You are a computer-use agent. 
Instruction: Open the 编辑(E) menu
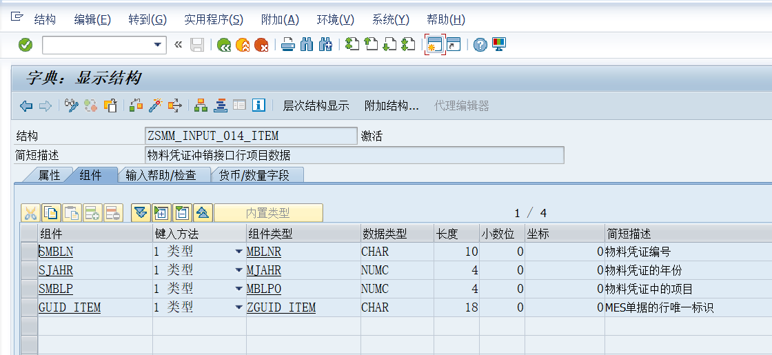(x=92, y=20)
